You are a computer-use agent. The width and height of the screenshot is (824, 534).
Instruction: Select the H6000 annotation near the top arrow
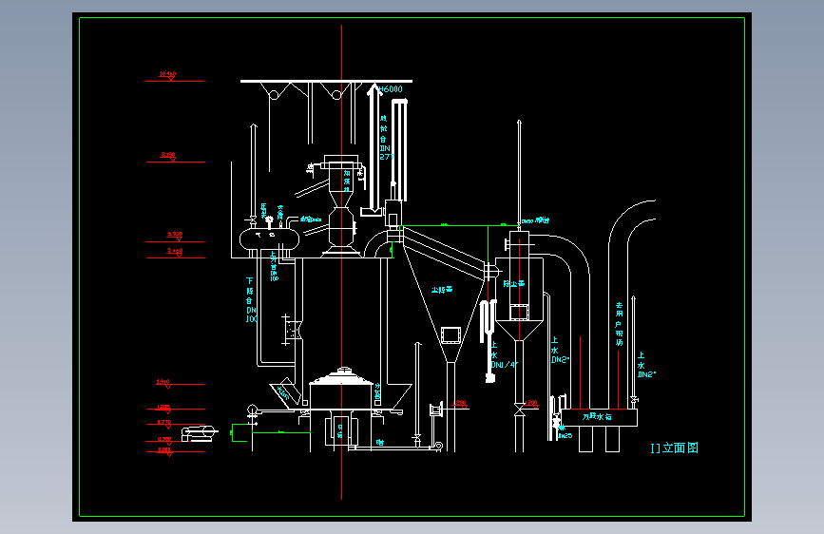[391, 89]
